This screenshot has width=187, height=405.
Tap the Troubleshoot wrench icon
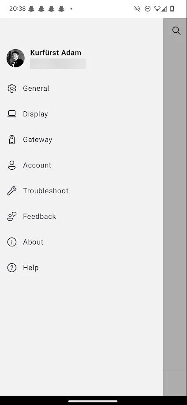click(11, 191)
